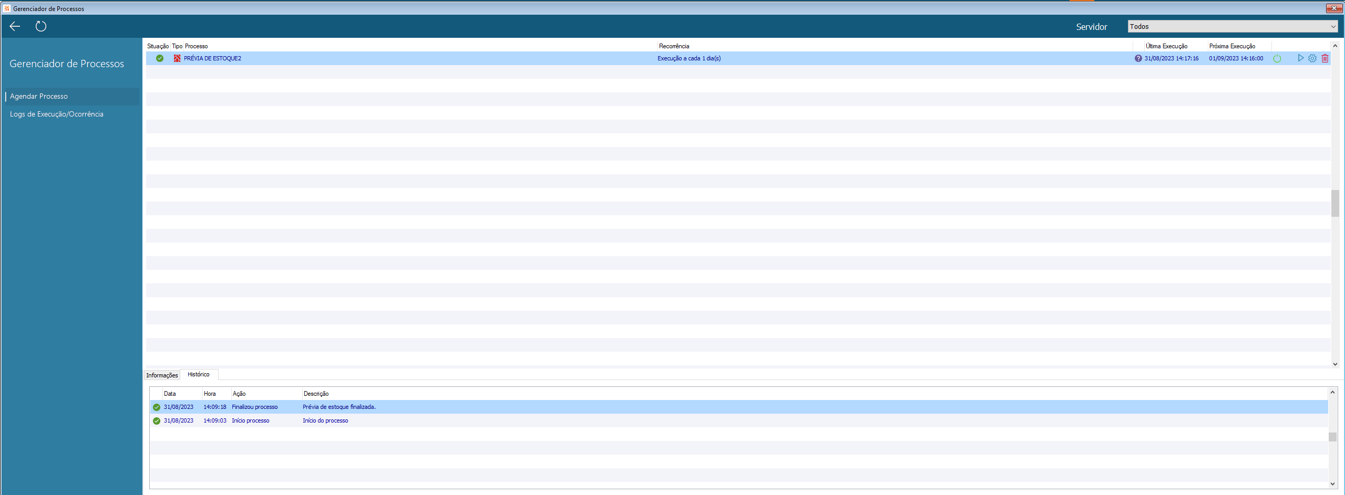
Task: Open process settings via the gear icon
Action: (1312, 58)
